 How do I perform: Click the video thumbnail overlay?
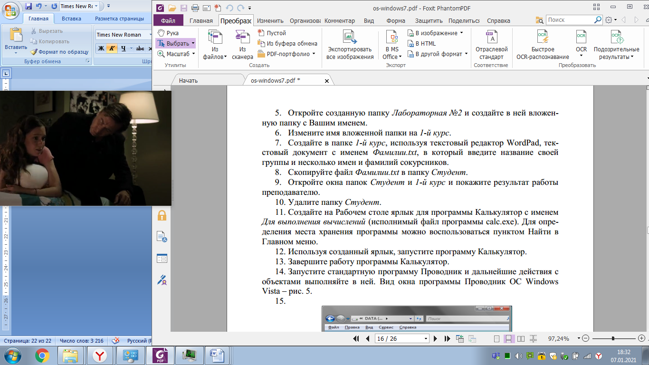click(86, 148)
